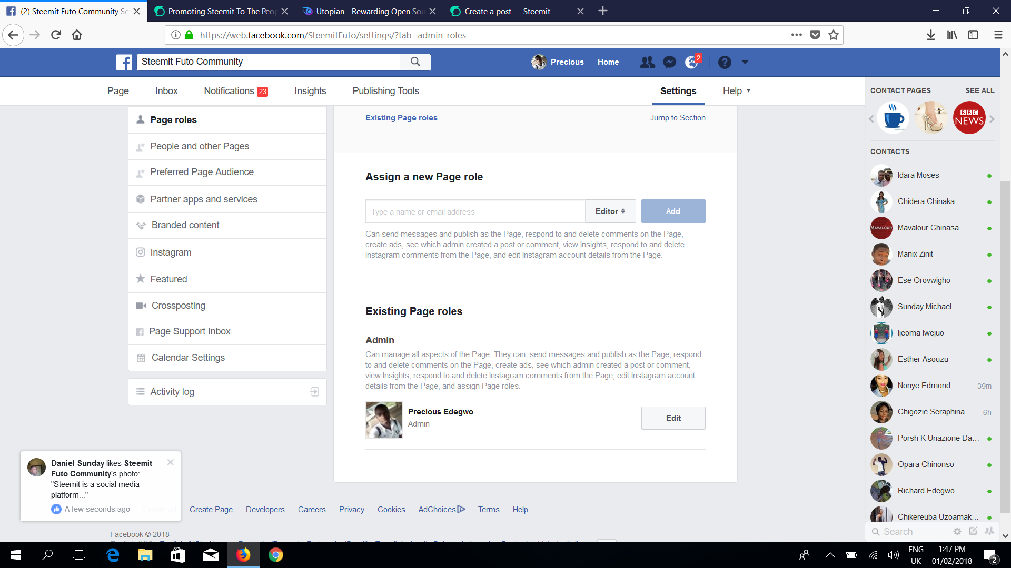Open the Page Support Inbox section

pos(191,331)
